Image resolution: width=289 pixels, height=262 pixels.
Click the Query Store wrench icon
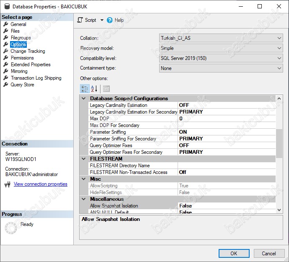click(6, 85)
